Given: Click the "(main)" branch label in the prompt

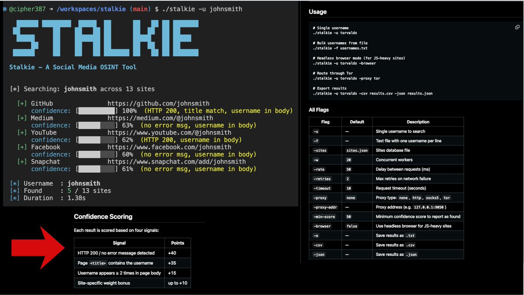Looking at the screenshot, I should 141,9.
